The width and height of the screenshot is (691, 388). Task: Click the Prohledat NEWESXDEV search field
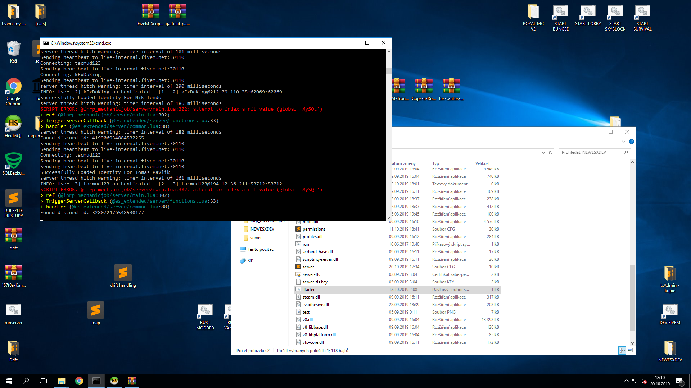pos(590,152)
